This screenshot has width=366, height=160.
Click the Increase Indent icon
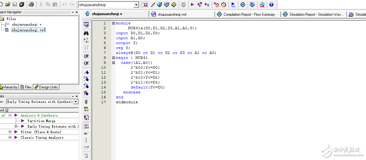point(86,56)
